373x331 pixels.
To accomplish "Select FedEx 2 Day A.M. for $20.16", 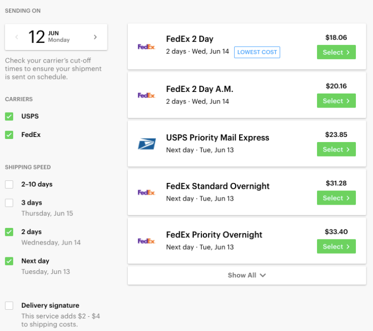I will [x=336, y=101].
